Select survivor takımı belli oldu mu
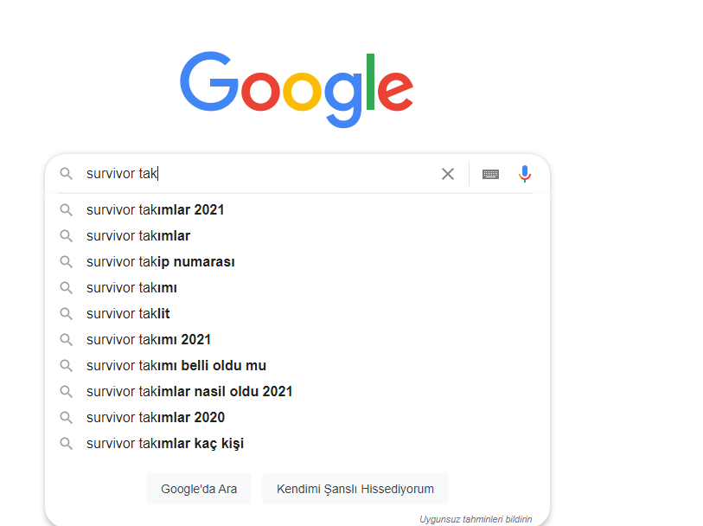 [297, 365]
